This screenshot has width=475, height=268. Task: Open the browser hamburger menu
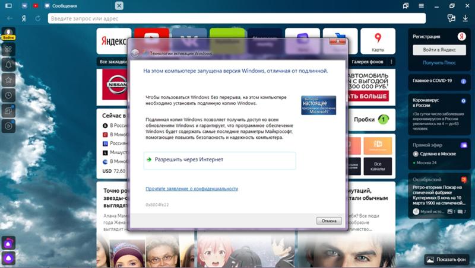[421, 6]
